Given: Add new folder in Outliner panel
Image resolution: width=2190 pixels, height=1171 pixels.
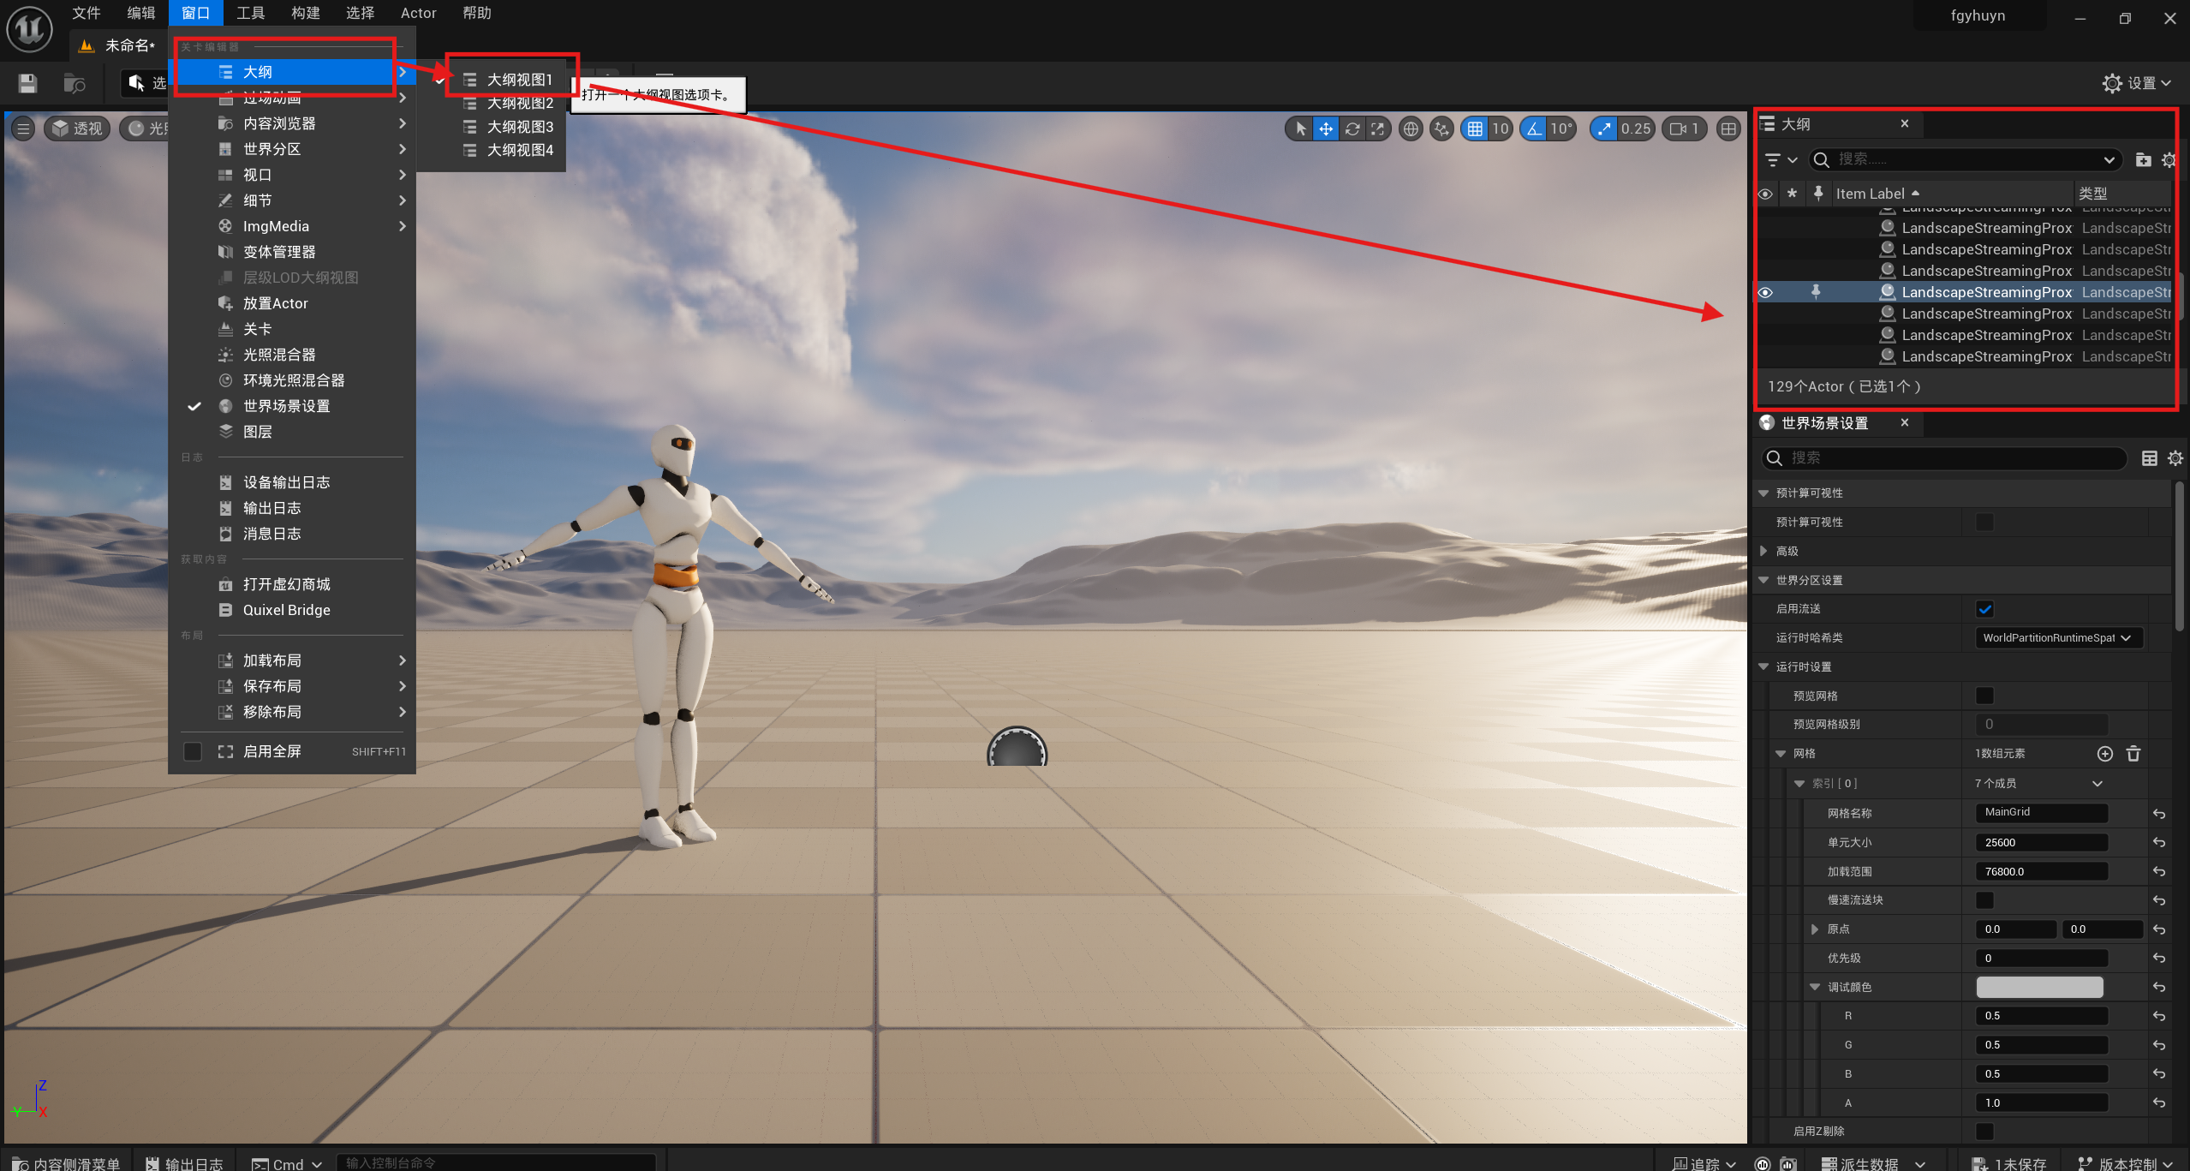Looking at the screenshot, I should (2142, 160).
